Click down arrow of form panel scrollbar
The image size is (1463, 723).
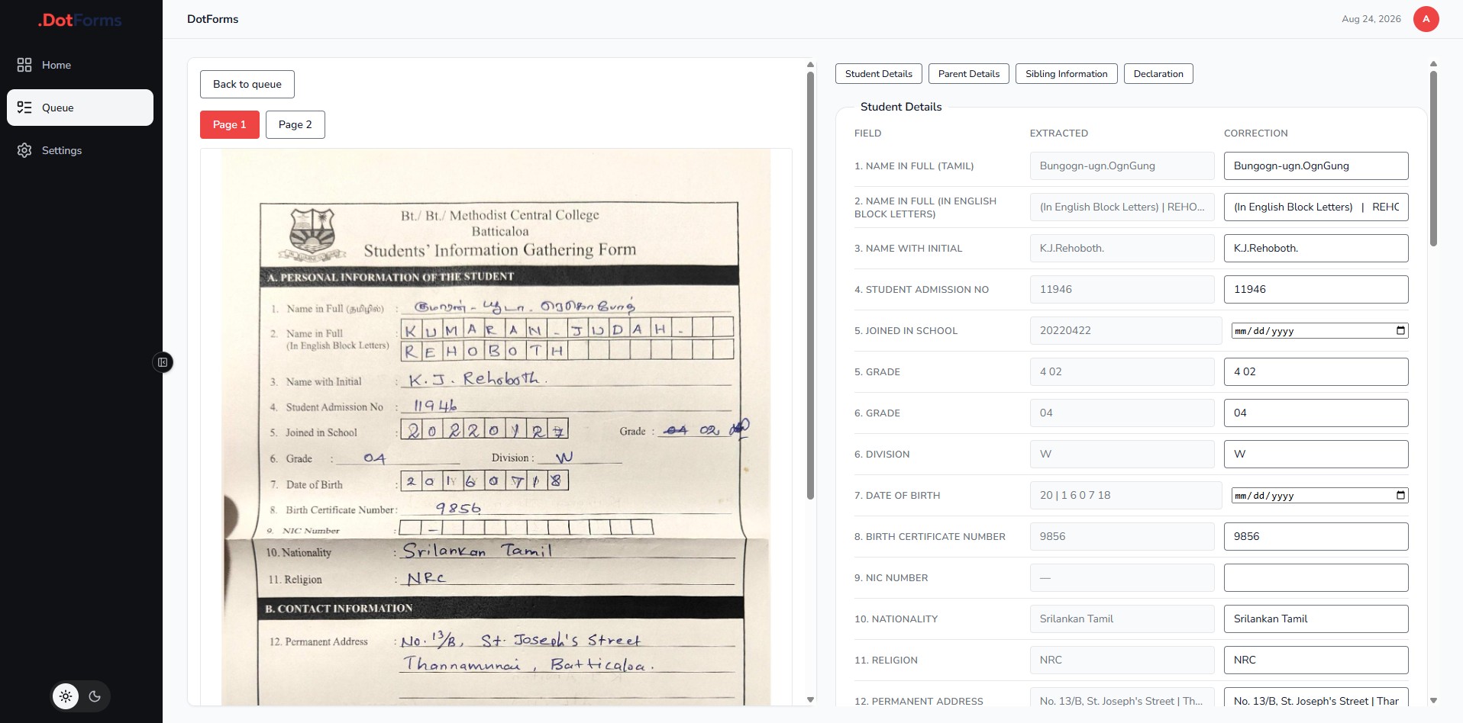1433,700
